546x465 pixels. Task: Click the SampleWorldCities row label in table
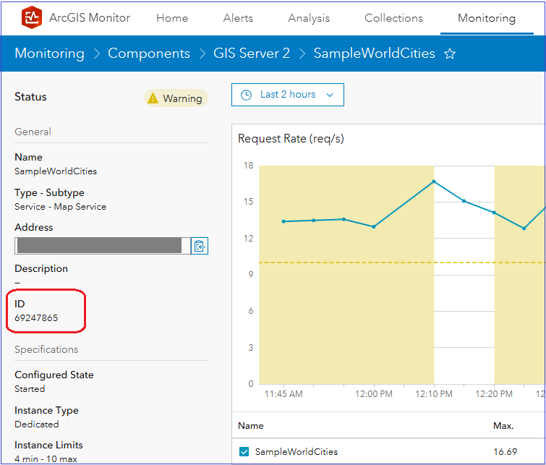point(297,452)
